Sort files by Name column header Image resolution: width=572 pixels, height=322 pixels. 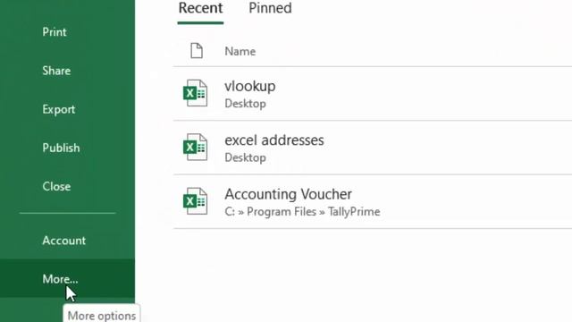tap(240, 52)
